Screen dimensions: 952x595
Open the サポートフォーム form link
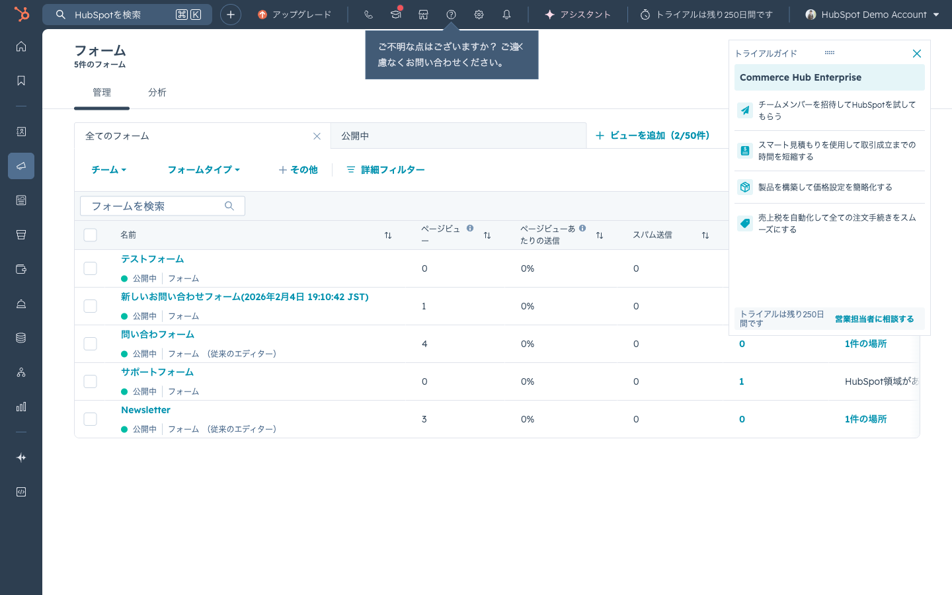(157, 372)
